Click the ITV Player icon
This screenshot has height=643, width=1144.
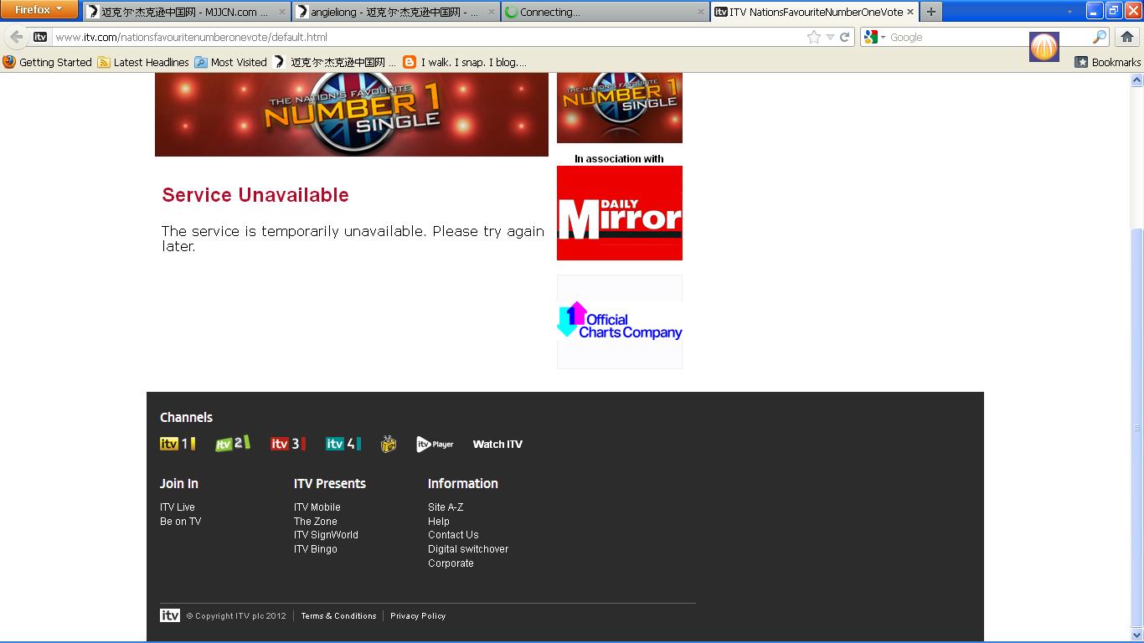coord(435,445)
